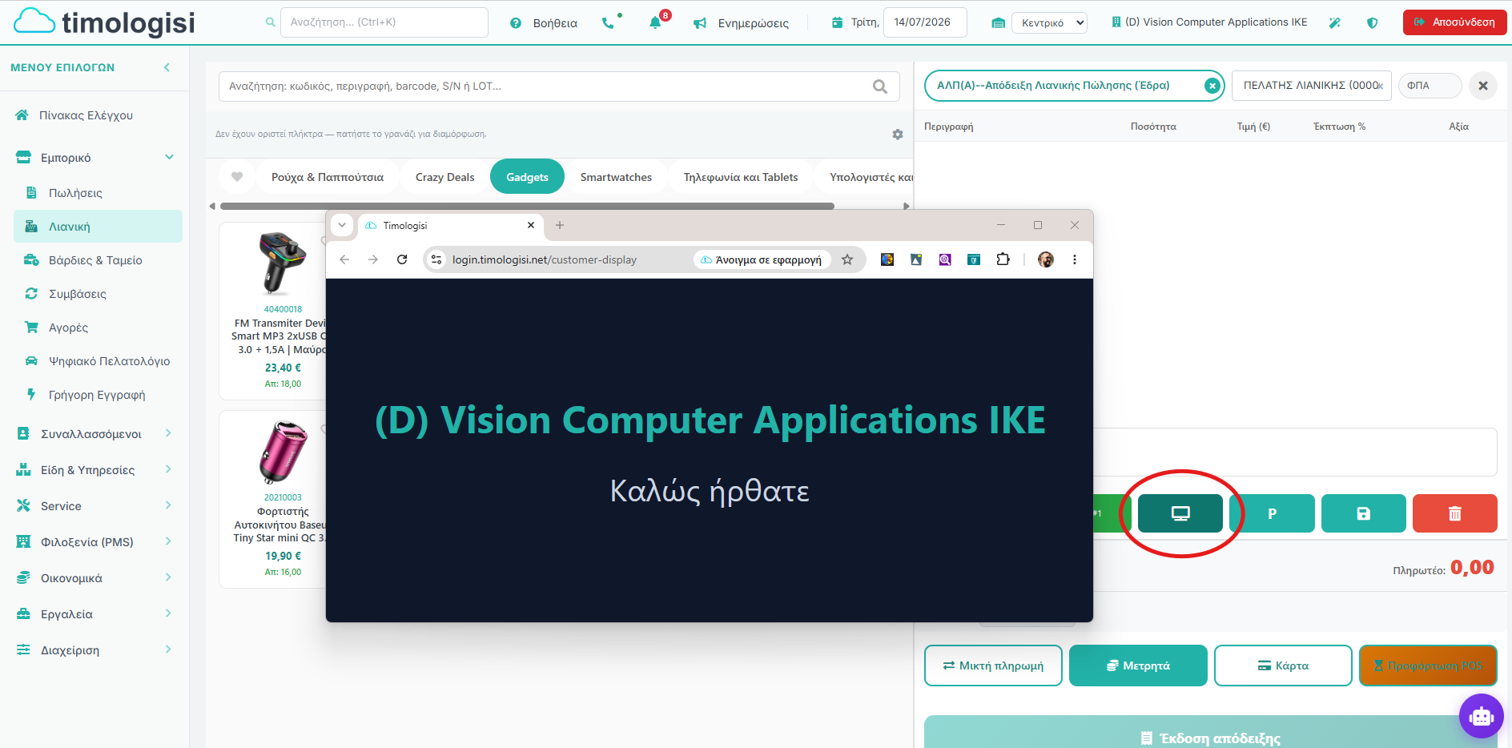Go back in the Timologisi browser window
1512x748 pixels.
click(344, 259)
